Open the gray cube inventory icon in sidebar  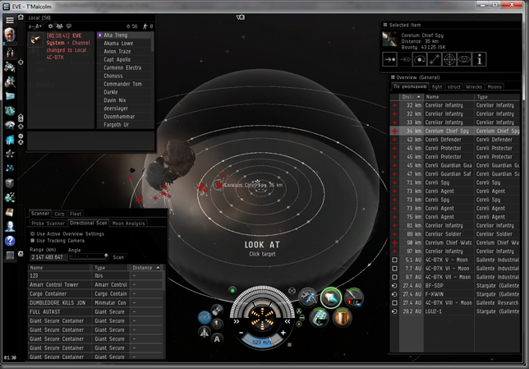(x=10, y=183)
